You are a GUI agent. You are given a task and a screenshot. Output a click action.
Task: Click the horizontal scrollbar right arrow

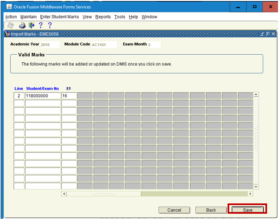coord(250,194)
